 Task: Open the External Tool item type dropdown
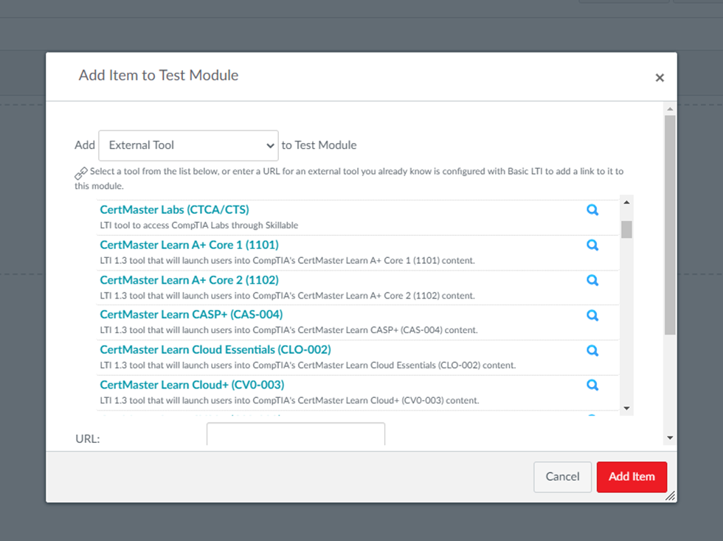[188, 145]
